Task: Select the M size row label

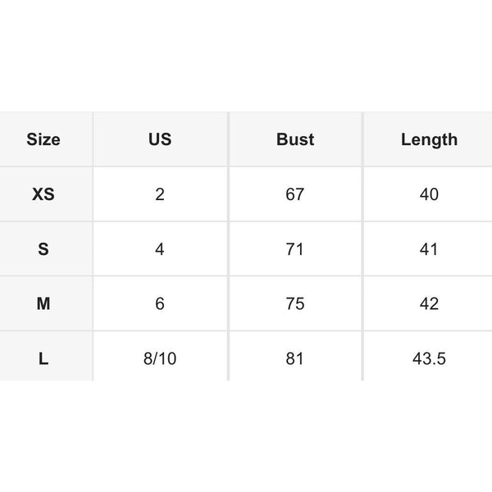Action: coord(43,303)
